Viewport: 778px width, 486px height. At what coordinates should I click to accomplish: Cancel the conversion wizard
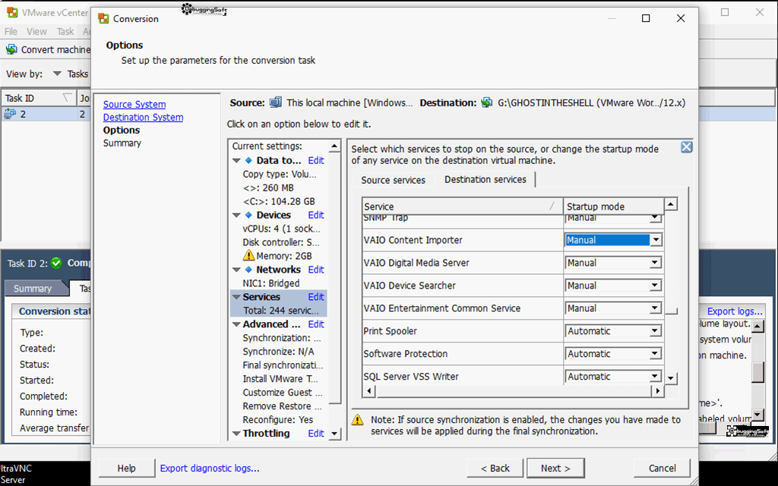[663, 468]
